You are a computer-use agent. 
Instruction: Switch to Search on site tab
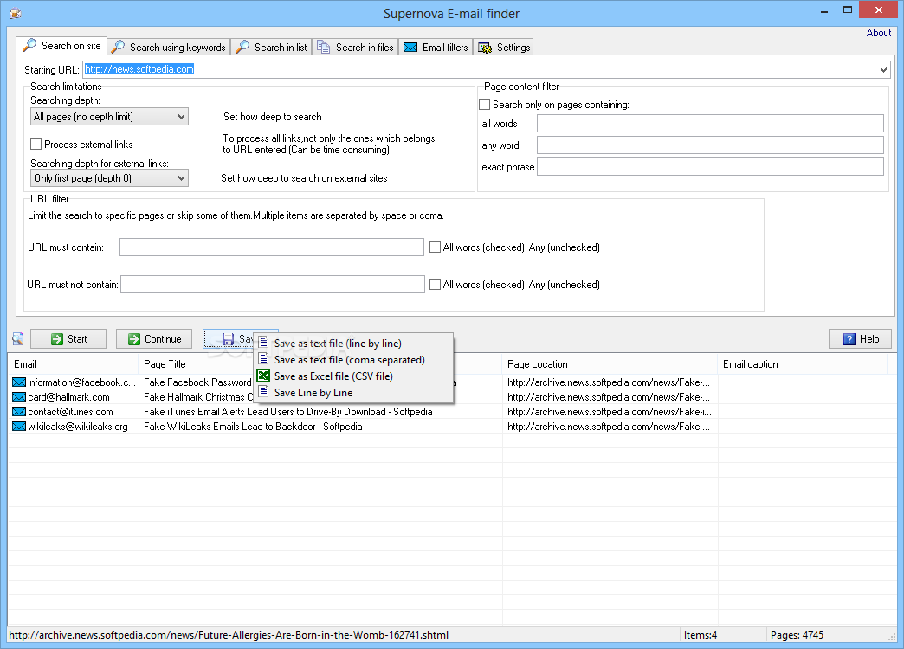[61, 46]
